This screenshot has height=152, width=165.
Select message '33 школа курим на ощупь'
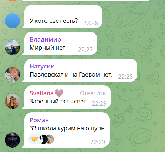(x=67, y=128)
